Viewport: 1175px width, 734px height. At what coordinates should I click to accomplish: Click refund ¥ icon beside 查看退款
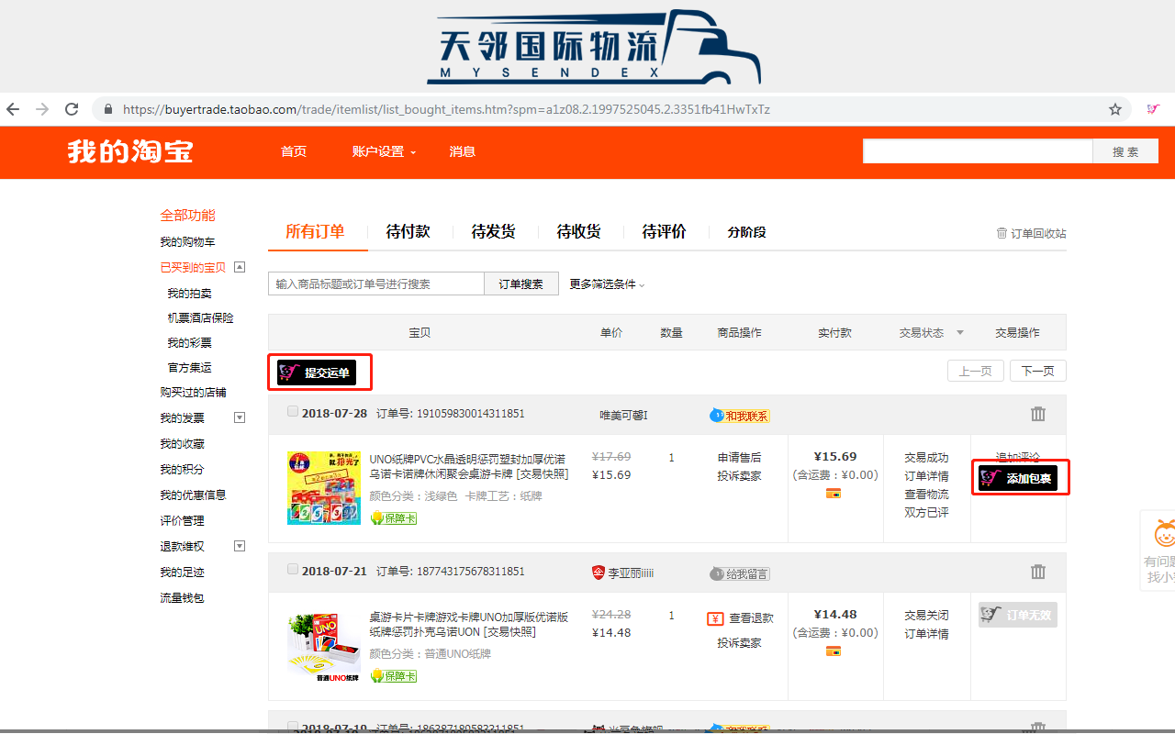[x=716, y=618]
